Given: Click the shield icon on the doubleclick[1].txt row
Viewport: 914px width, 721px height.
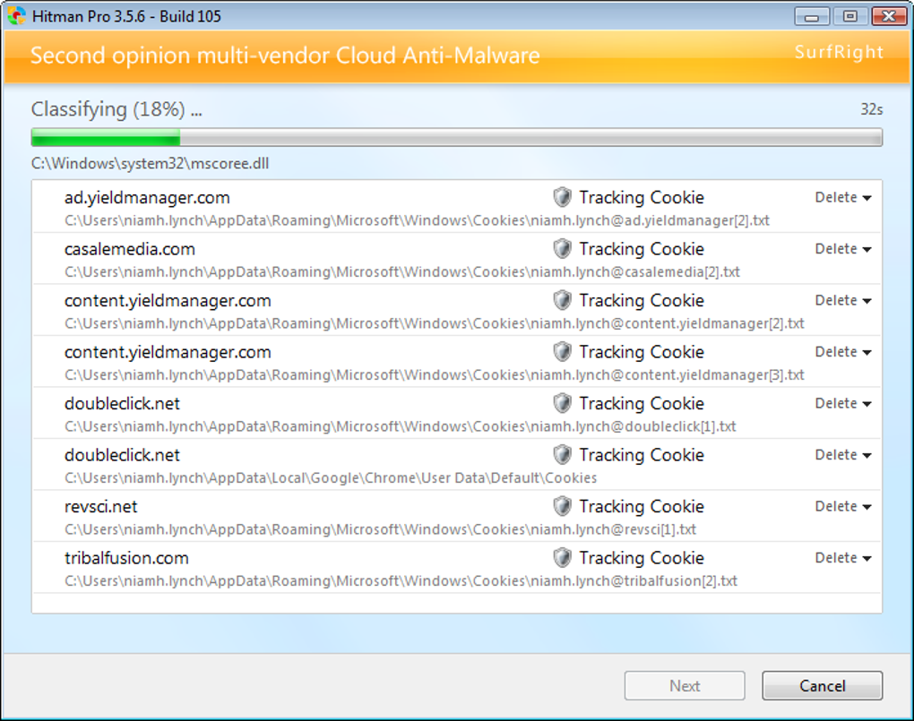Looking at the screenshot, I should [562, 403].
